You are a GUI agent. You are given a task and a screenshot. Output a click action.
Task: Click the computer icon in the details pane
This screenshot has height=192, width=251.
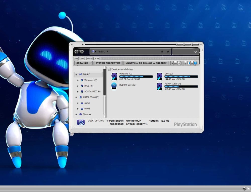[x=80, y=123]
